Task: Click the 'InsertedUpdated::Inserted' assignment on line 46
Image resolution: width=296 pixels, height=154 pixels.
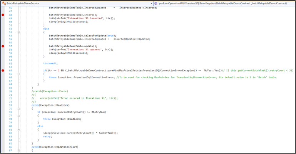Action: click(103, 8)
